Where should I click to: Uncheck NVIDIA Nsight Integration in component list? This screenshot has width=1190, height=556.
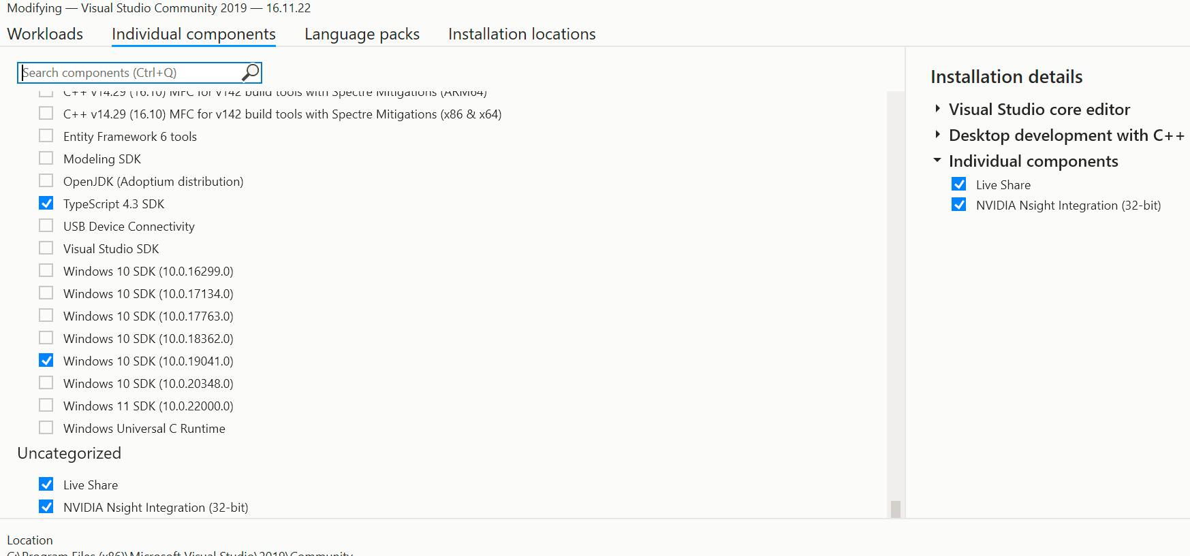46,506
